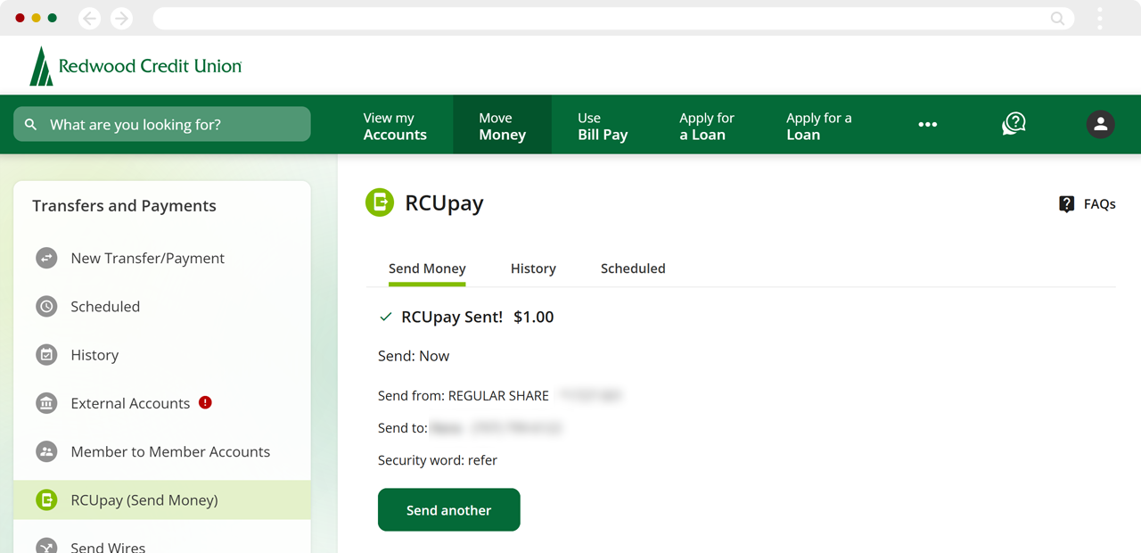Viewport: 1141px width, 553px height.
Task: Select RCUpay (Send Money) in the sidebar
Action: pos(144,499)
